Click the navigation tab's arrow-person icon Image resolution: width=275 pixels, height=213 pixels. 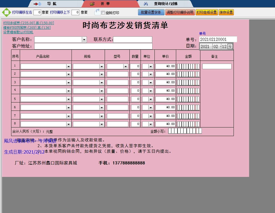click(x=37, y=4)
